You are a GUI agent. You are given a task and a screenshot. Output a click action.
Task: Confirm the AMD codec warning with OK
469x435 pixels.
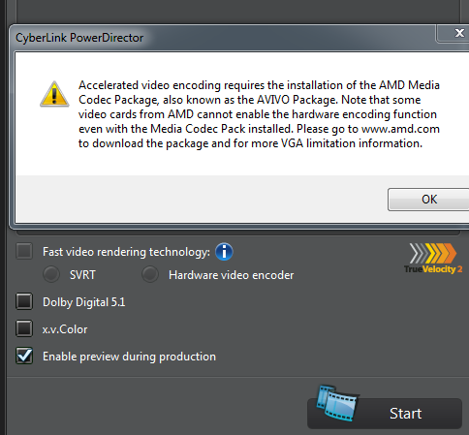click(429, 200)
